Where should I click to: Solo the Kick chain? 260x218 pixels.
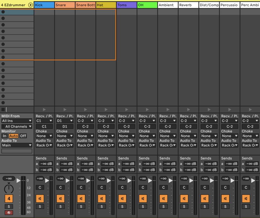coord(40,206)
